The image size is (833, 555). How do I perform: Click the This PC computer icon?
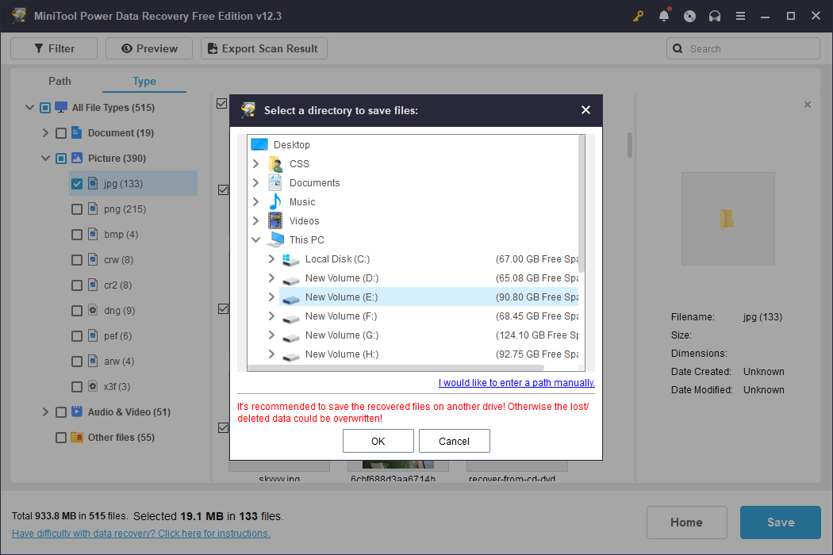pos(275,239)
